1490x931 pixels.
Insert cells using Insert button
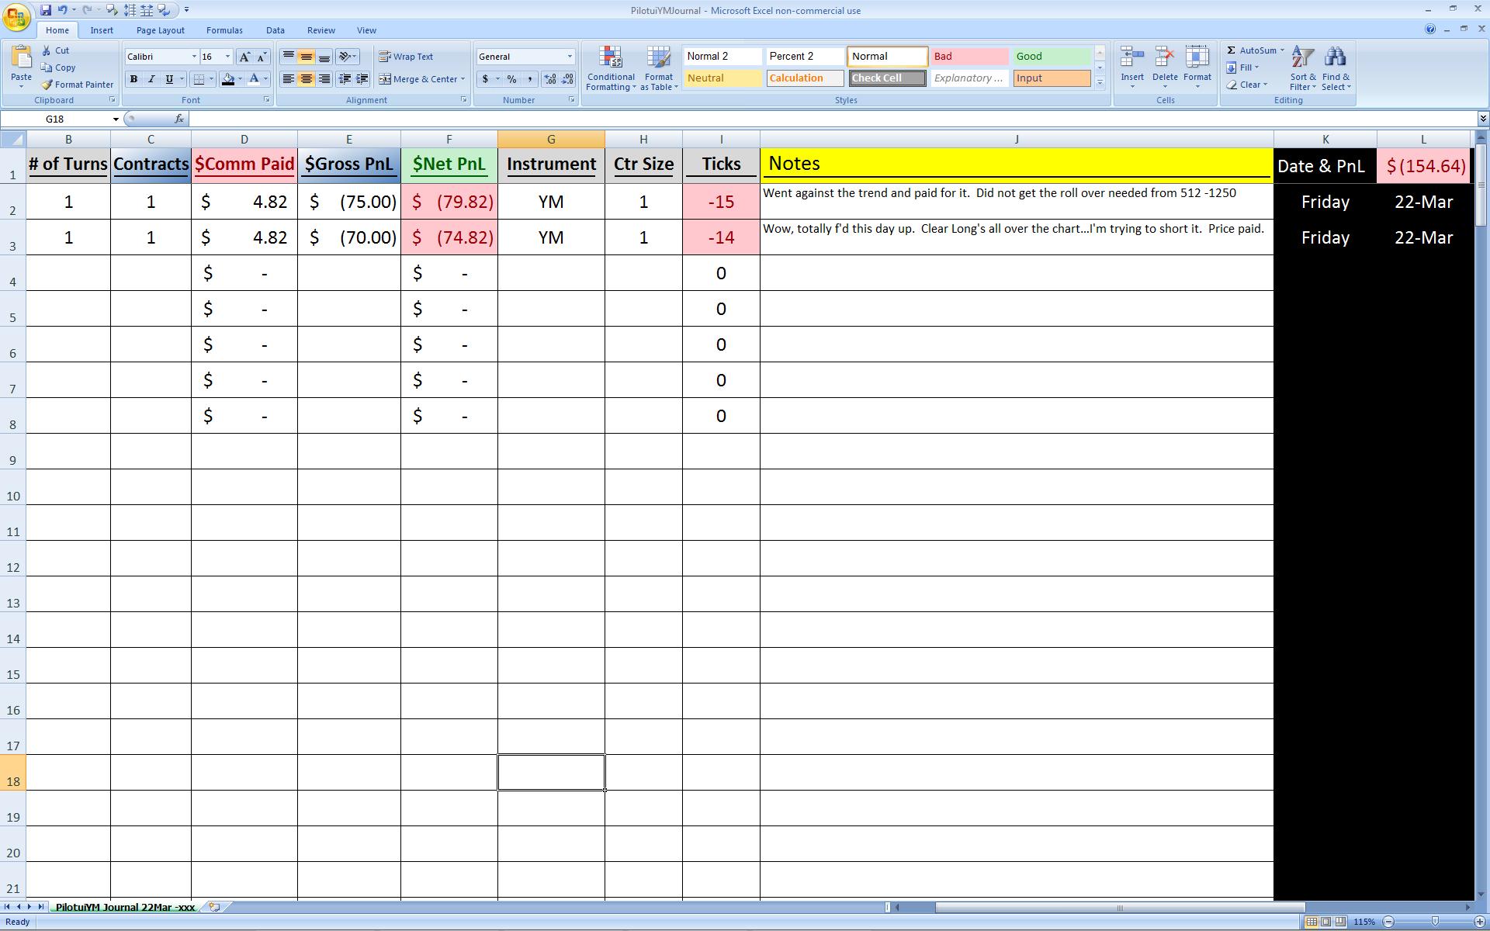coord(1132,66)
